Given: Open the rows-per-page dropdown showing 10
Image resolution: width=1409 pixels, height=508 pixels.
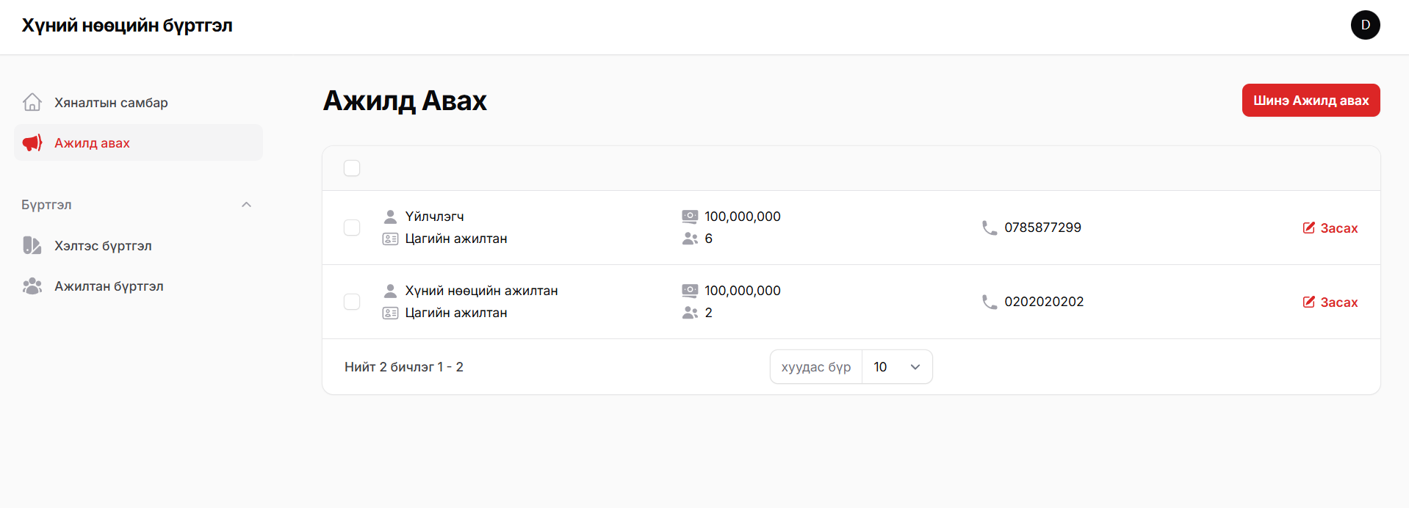Looking at the screenshot, I should 896,366.
